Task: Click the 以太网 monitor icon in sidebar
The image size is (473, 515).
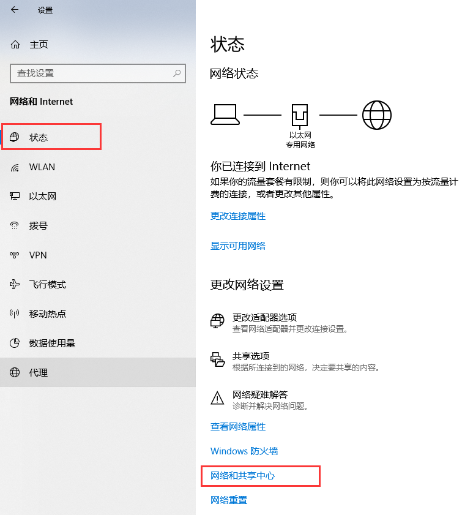Action: click(x=15, y=197)
